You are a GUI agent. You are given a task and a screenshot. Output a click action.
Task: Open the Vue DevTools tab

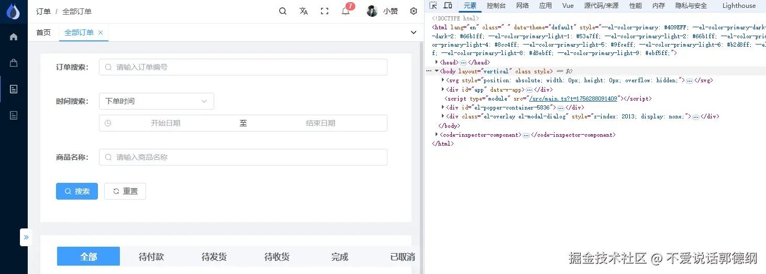tap(568, 6)
